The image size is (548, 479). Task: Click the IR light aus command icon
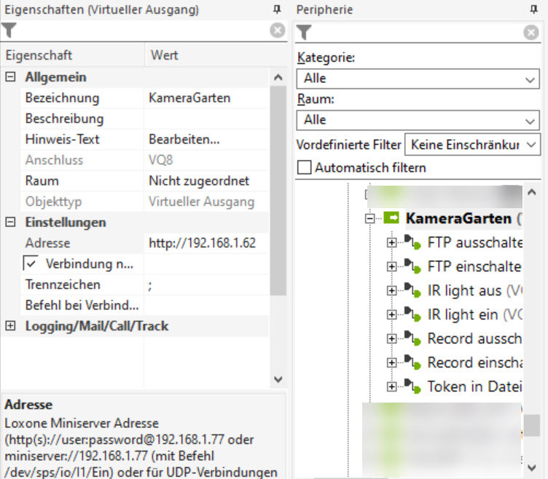pyautogui.click(x=412, y=290)
